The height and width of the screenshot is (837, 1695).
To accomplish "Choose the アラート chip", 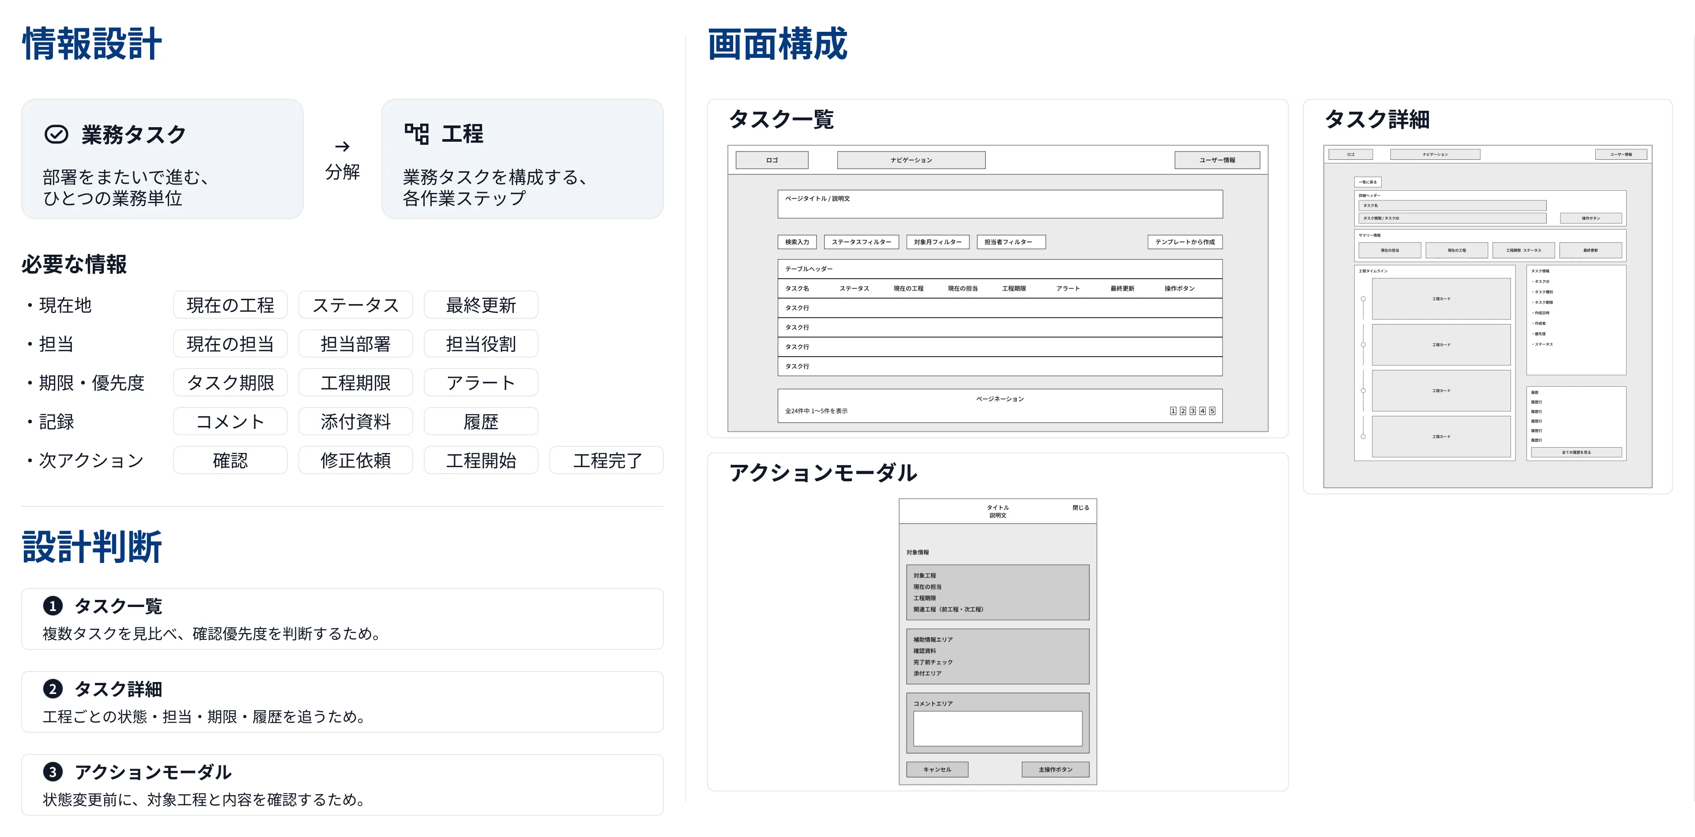I will (481, 382).
